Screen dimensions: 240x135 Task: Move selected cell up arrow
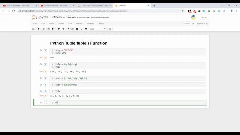(x=58, y=29)
